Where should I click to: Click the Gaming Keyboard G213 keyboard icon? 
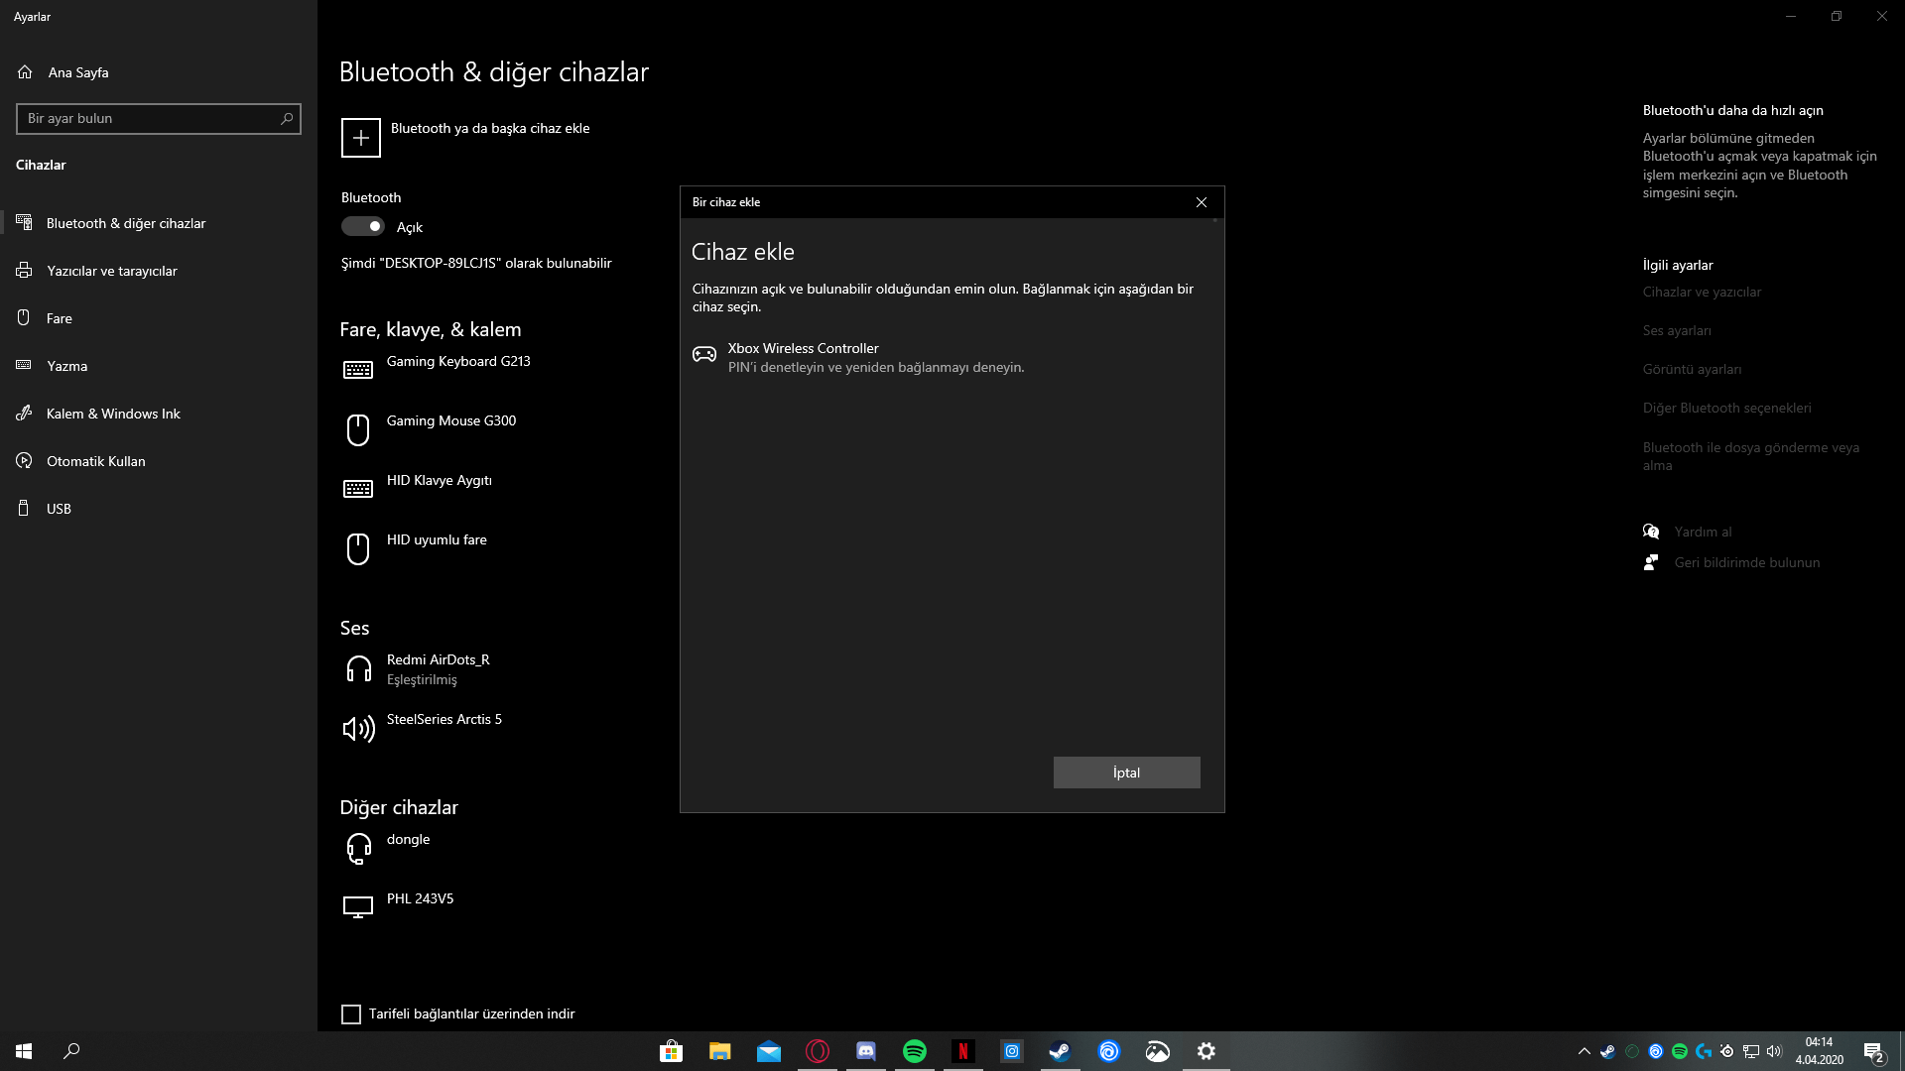[358, 370]
